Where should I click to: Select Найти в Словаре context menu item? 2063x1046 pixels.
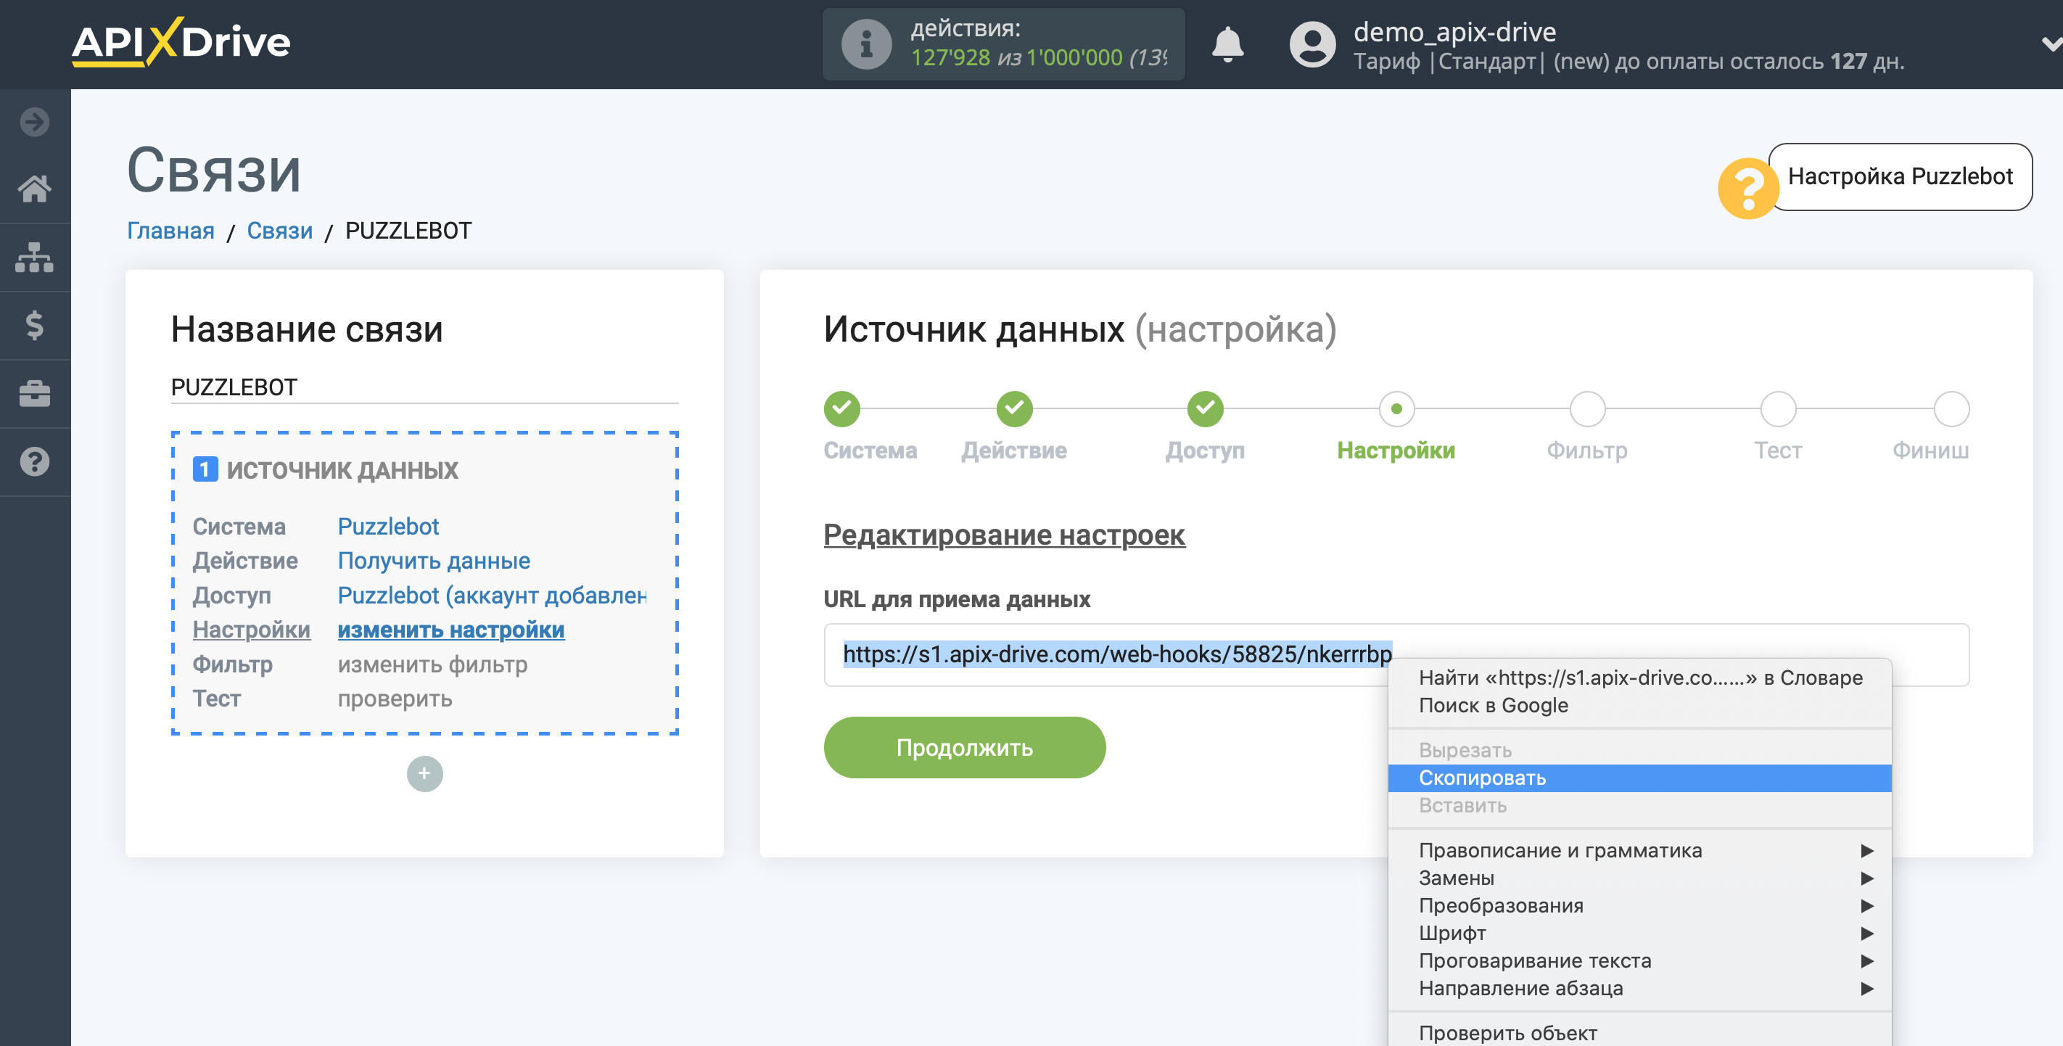pyautogui.click(x=1640, y=678)
